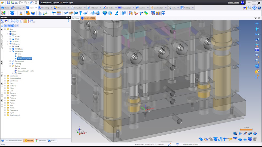
Task: Expand the Parameters folder node
Action: 5,110
